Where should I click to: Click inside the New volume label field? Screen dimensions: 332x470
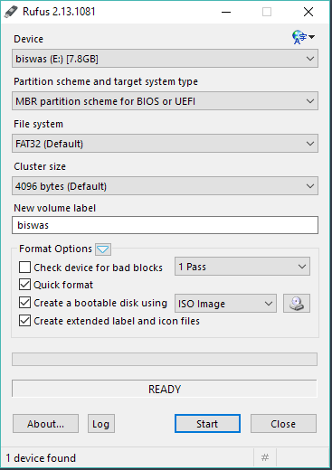pyautogui.click(x=165, y=225)
